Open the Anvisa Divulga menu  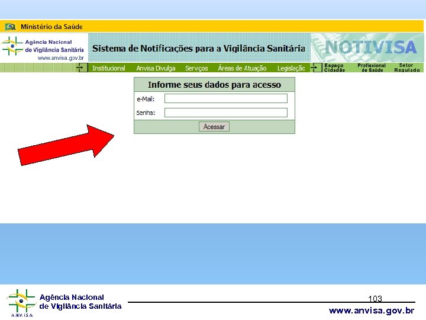click(156, 68)
